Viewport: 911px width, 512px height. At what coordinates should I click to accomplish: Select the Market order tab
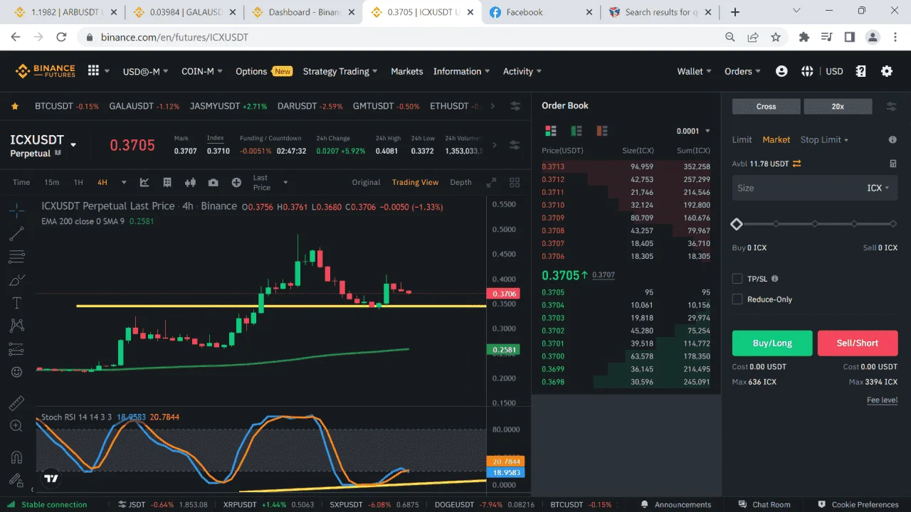(776, 140)
